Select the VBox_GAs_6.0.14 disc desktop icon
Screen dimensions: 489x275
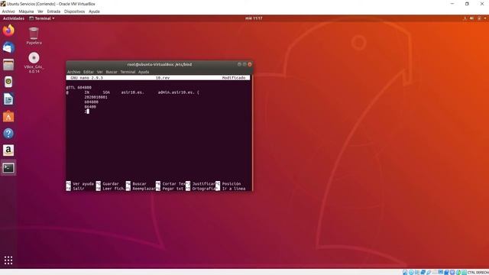pos(34,63)
